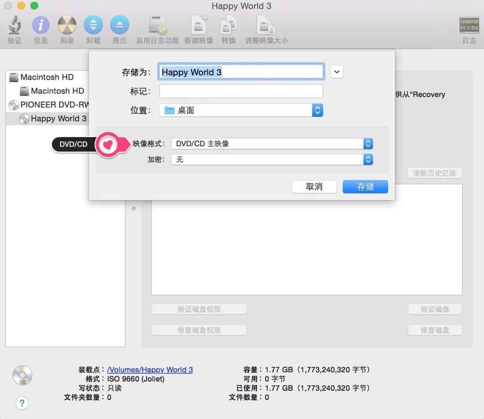
Task: Click the 调整映像大小 (Resize Image) icon
Action: click(266, 25)
